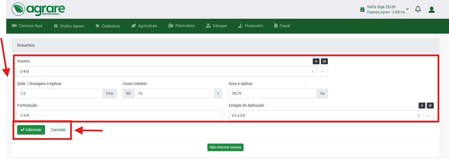This screenshot has width=449, height=159.
Task: Click the boxes icon in Estoque
Action: point(208,26)
